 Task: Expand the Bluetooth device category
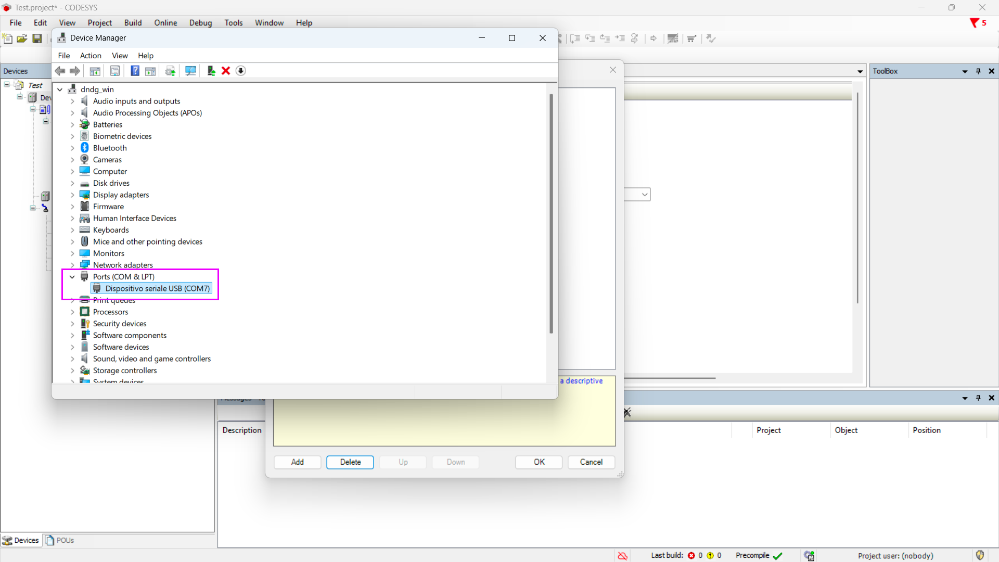tap(72, 148)
